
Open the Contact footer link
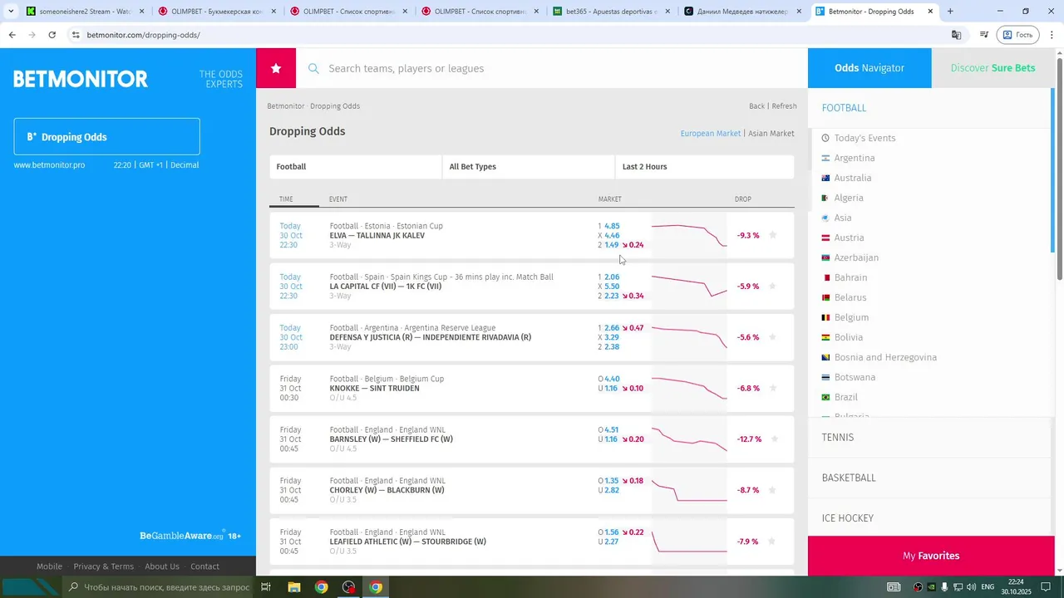[x=204, y=566]
